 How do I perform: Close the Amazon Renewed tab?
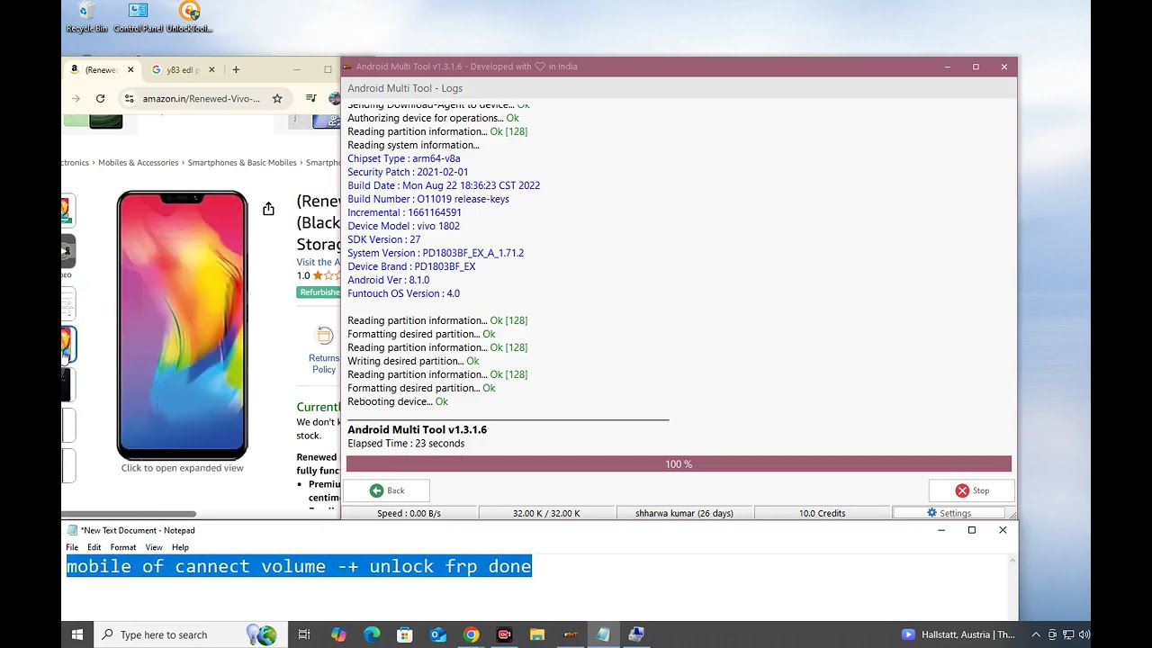130,69
